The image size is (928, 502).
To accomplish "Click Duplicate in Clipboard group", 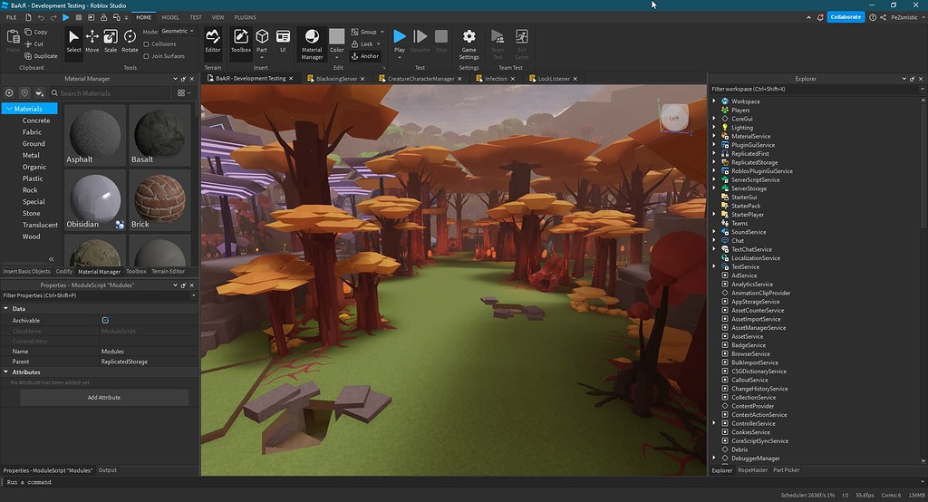I will [x=42, y=56].
